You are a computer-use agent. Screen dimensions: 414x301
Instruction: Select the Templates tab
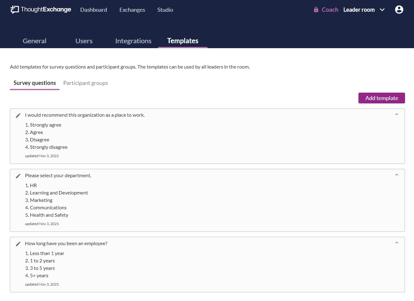click(x=183, y=41)
